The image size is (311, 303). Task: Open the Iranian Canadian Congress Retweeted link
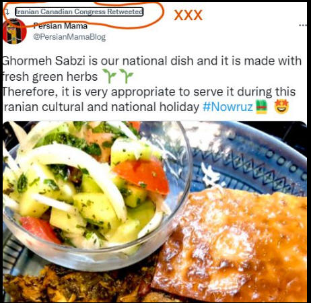click(x=79, y=11)
